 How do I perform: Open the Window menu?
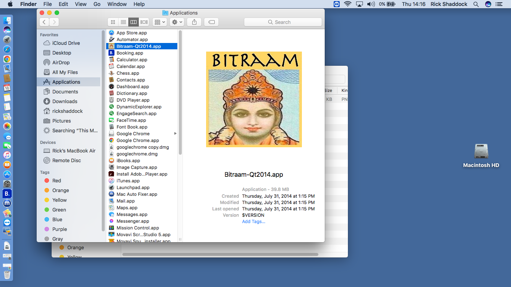[117, 4]
